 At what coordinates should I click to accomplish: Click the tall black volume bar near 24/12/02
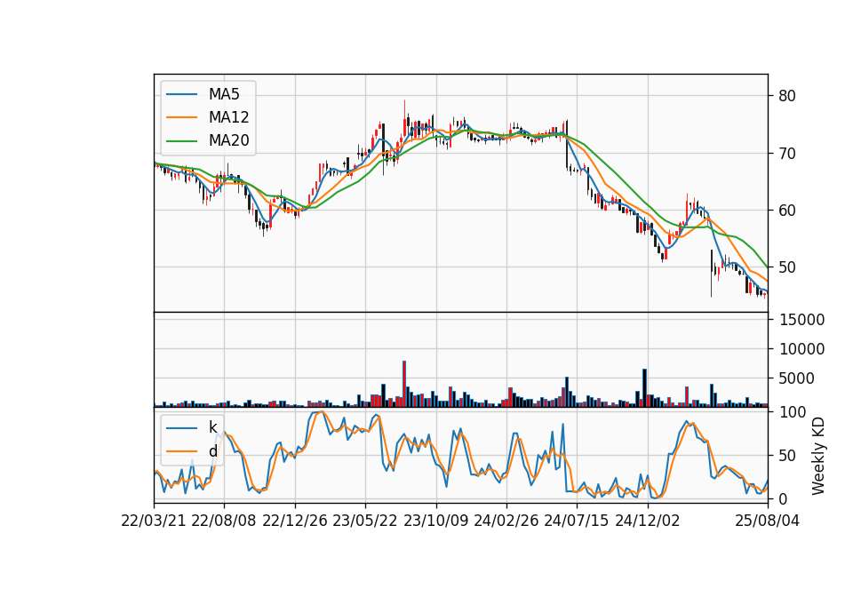point(645,388)
